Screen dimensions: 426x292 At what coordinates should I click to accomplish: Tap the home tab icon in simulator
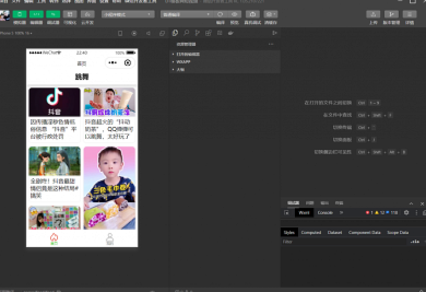pos(54,237)
